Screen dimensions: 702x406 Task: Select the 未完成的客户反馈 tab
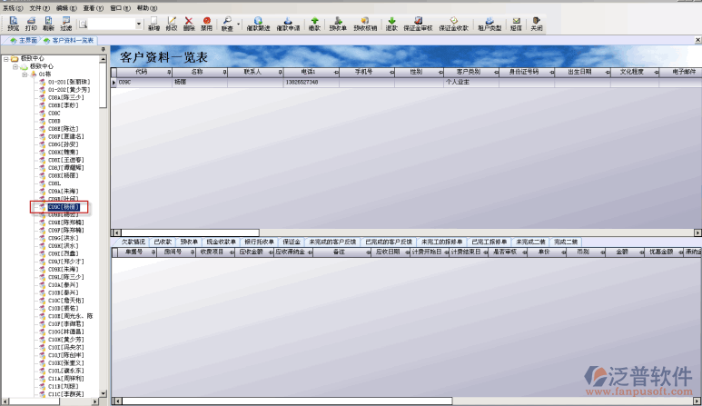pos(332,242)
